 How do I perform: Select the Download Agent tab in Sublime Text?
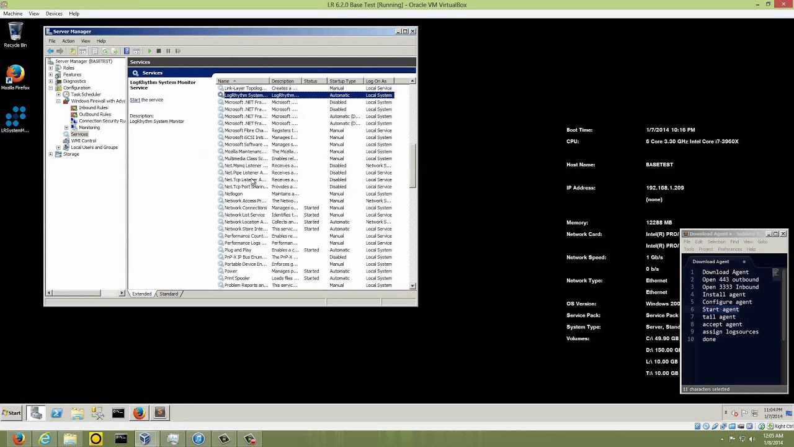click(x=711, y=261)
